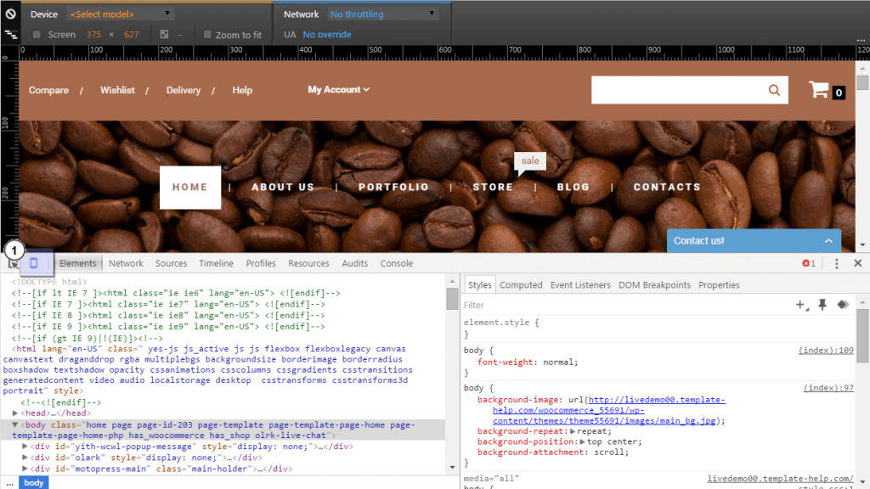Click the inspect element picker icon
The height and width of the screenshot is (489, 870).
click(x=12, y=264)
